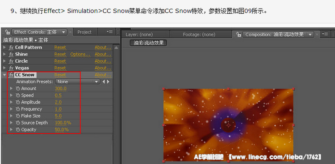335x164 pixels.
Task: Switch to the Layer (none) tab
Action: coord(139,35)
